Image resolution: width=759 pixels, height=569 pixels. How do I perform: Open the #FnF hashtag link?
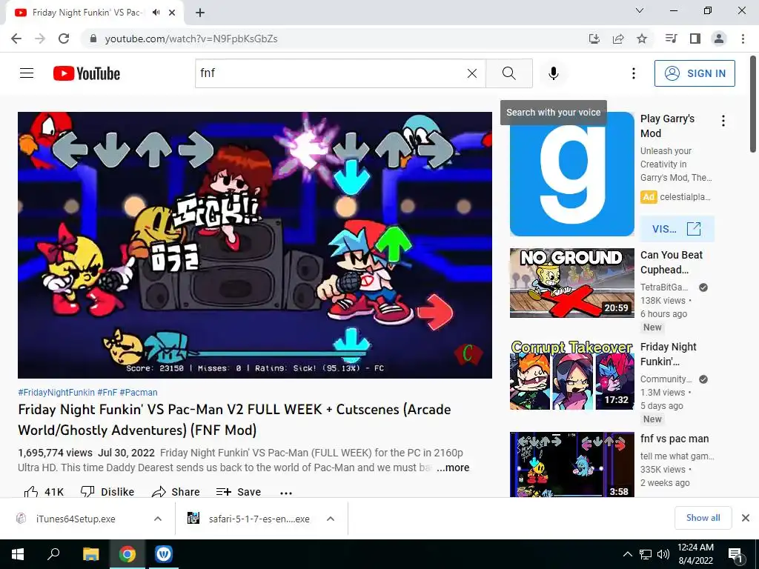coord(107,393)
